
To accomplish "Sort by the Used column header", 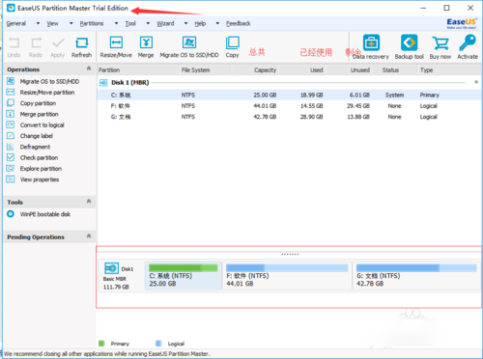I will [x=301, y=70].
